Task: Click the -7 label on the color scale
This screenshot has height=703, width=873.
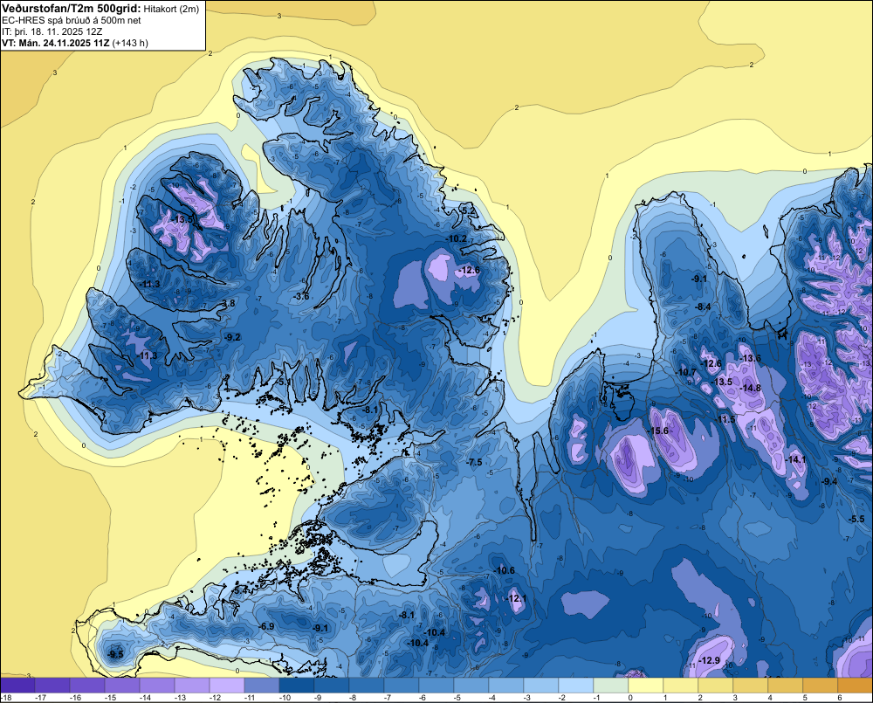Action: point(389,698)
